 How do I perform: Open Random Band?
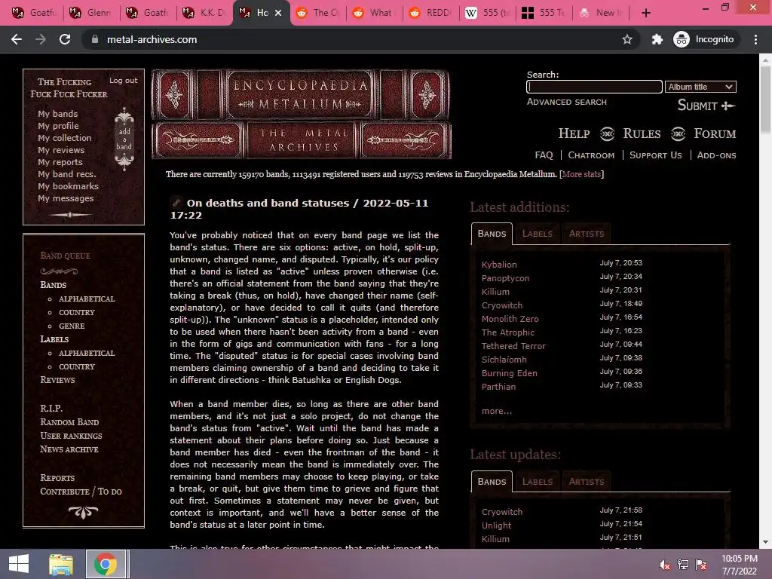69,422
